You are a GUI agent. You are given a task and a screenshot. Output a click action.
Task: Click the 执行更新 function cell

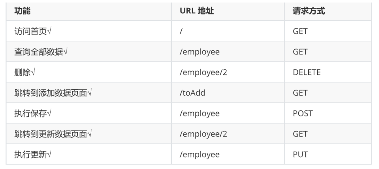(33, 154)
